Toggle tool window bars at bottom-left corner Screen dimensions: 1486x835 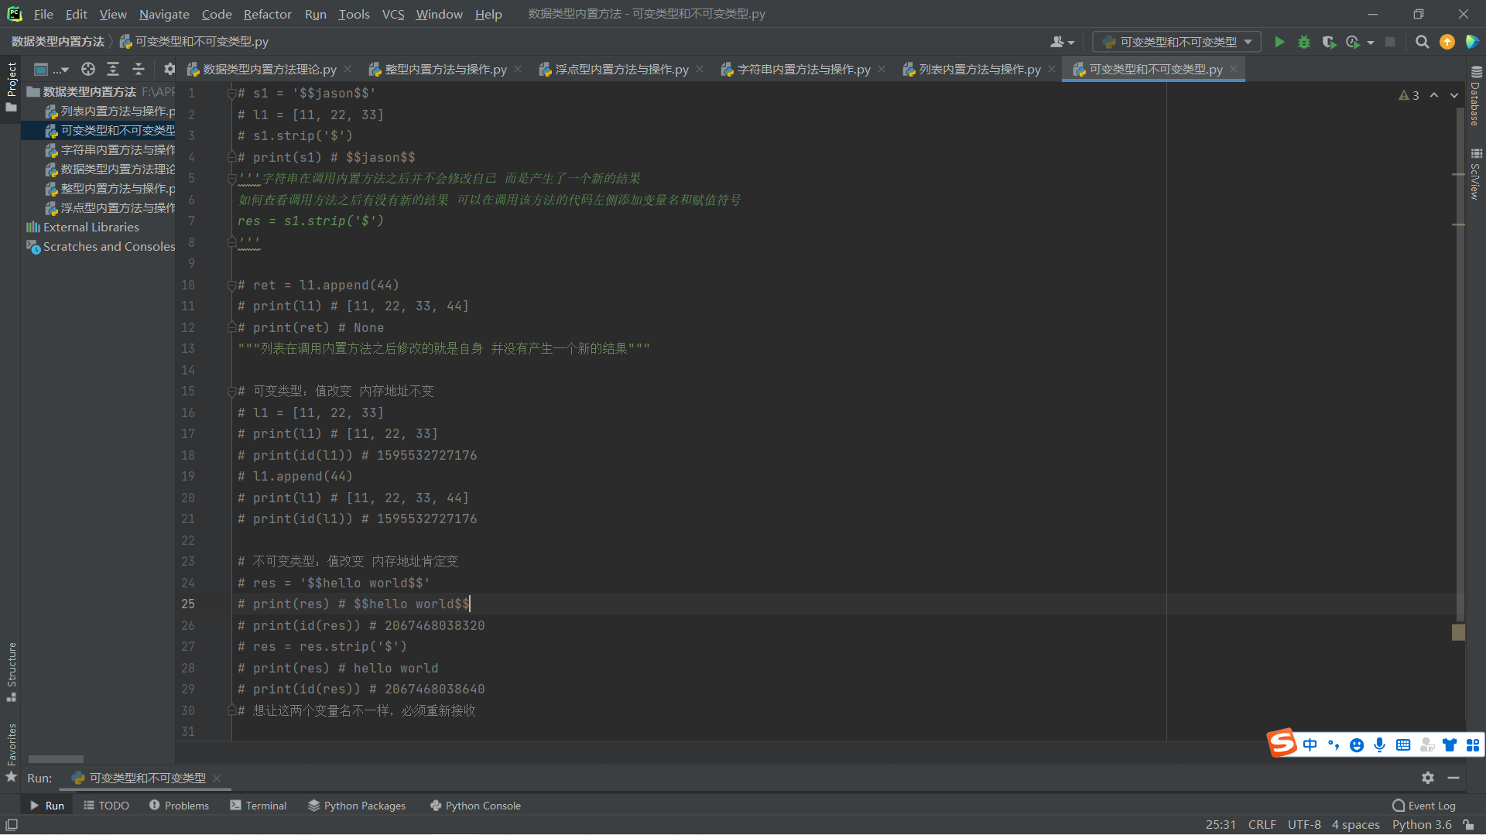click(x=12, y=825)
